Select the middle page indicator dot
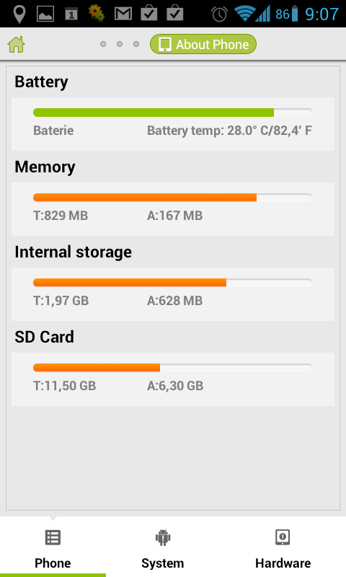This screenshot has height=577, width=346. [x=120, y=44]
